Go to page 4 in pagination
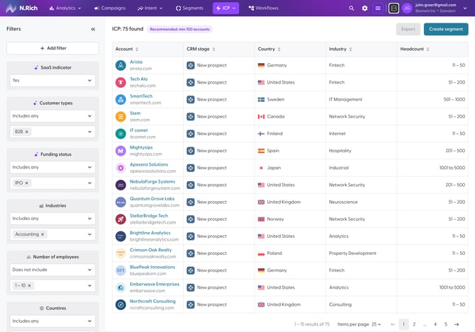 coord(435,324)
